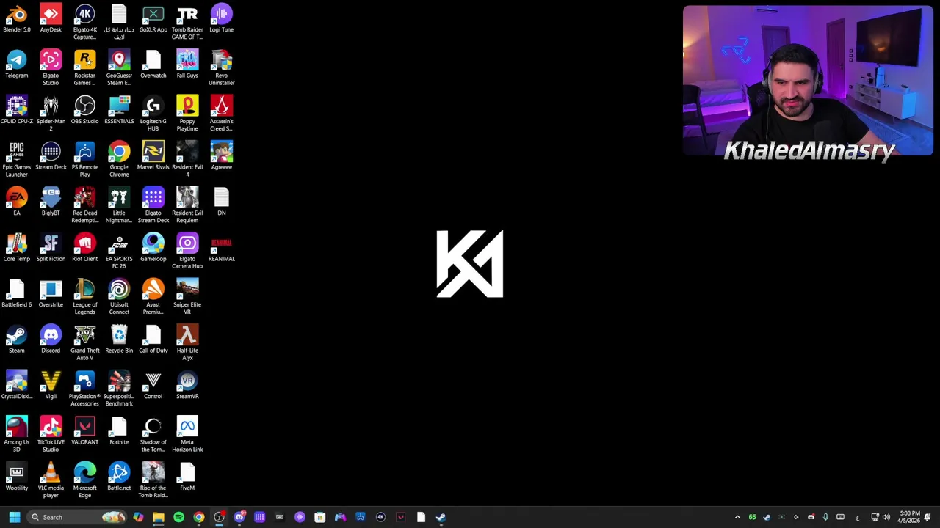Open the EA app desktop icon
940x528 pixels.
point(17,202)
